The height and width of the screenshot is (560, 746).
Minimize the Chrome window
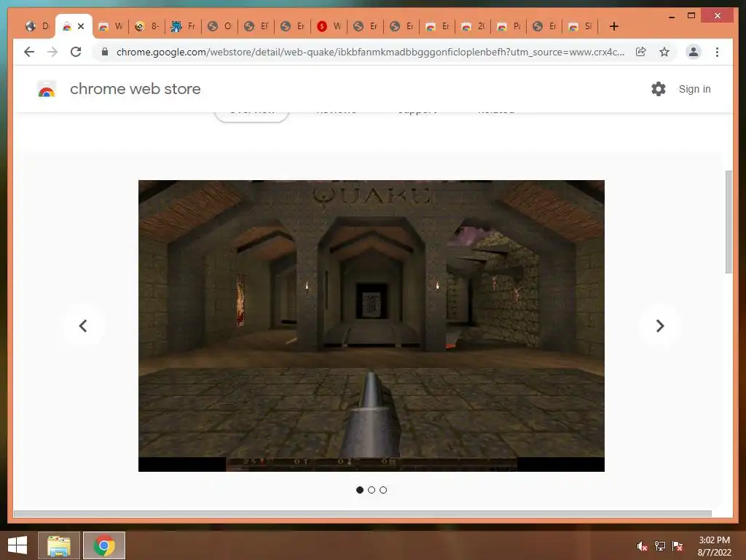(672, 16)
